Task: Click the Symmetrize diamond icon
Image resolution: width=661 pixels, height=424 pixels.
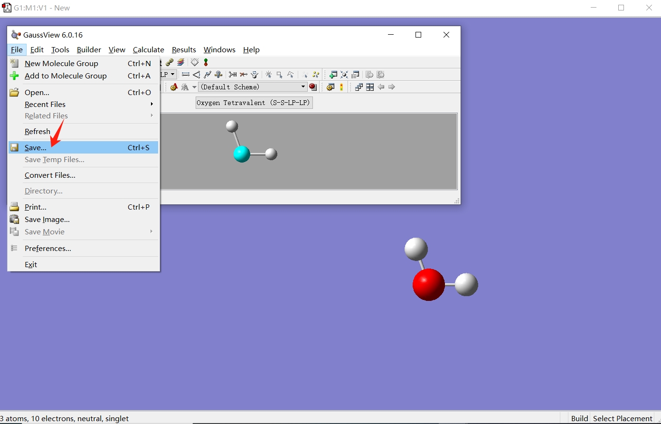Action: point(195,62)
